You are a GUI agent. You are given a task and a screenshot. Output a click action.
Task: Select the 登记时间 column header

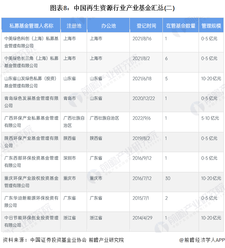pyautogui.click(x=146, y=26)
